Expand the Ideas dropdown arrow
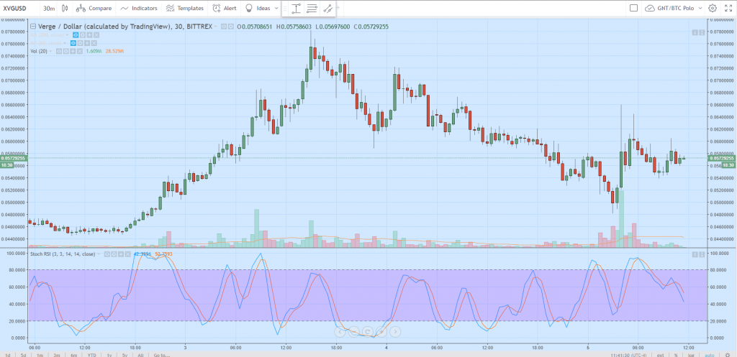The image size is (737, 357). [276, 9]
